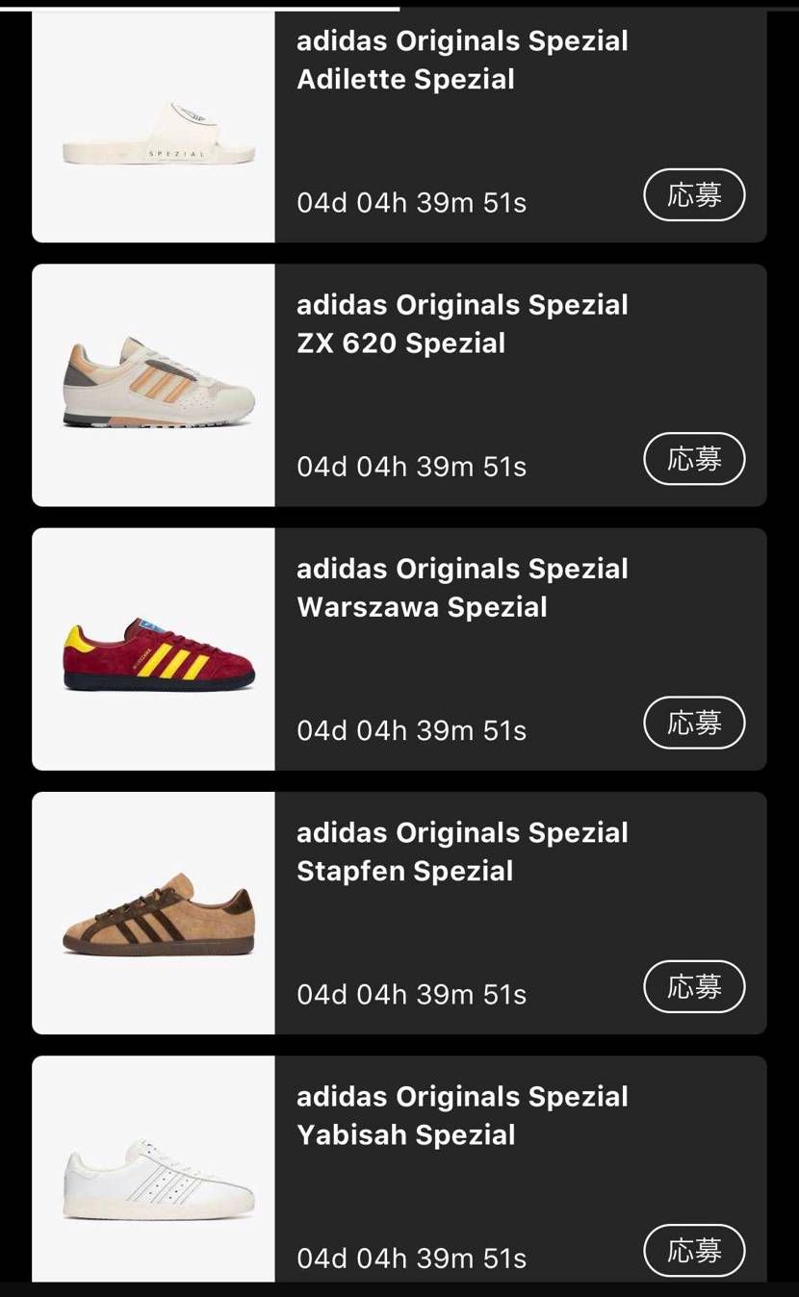Image resolution: width=799 pixels, height=1297 pixels.
Task: Open the Yabisah Spezial product name
Action: [462, 1114]
